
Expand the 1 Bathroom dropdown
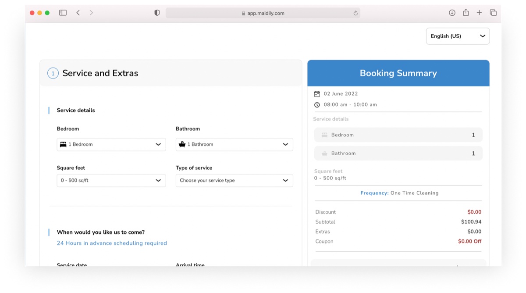pyautogui.click(x=234, y=144)
